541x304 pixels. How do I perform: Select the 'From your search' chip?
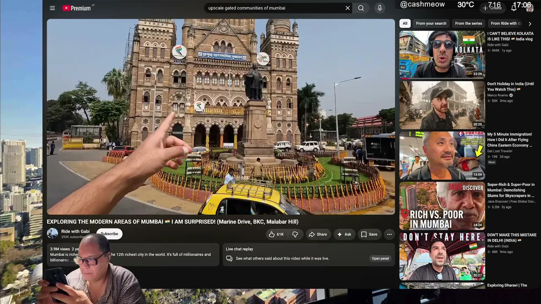click(x=431, y=24)
